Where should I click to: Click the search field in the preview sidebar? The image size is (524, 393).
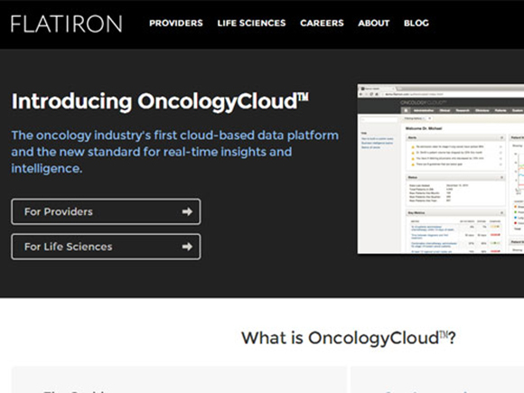click(379, 119)
